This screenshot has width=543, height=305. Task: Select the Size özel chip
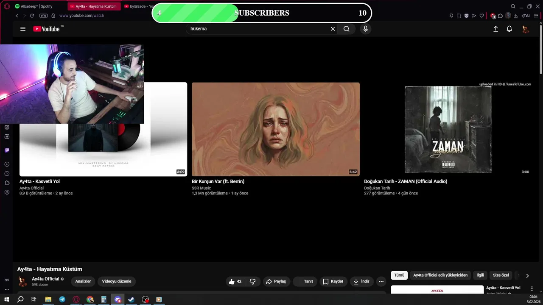pyautogui.click(x=501, y=275)
